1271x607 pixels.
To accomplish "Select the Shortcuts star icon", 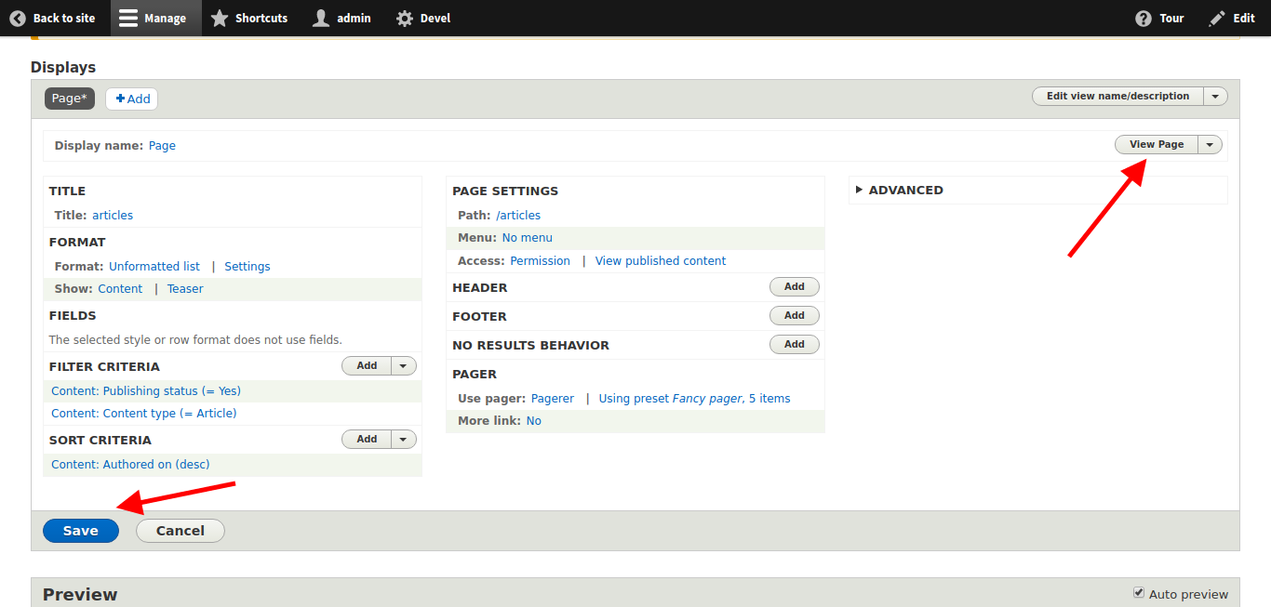I will coord(220,18).
